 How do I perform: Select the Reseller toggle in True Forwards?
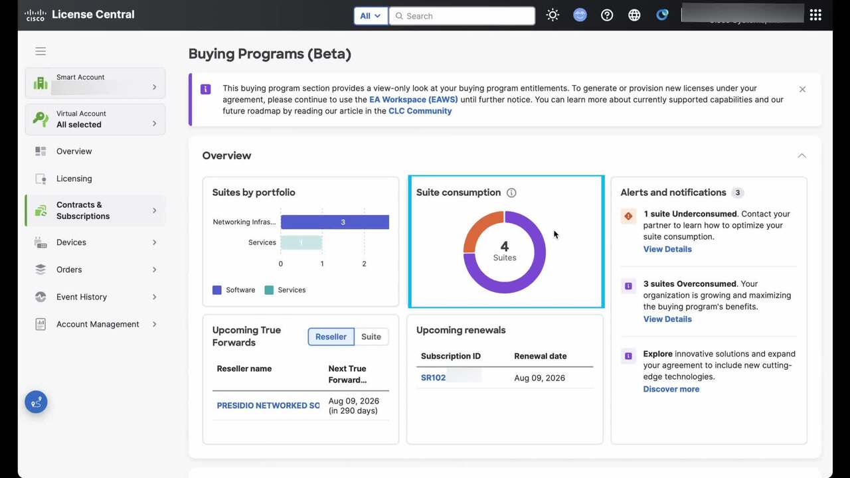pos(331,337)
